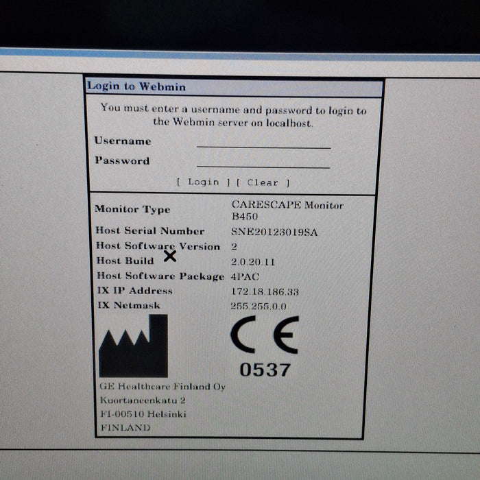Focus the Password input field
The image size is (480, 480).
click(263, 162)
